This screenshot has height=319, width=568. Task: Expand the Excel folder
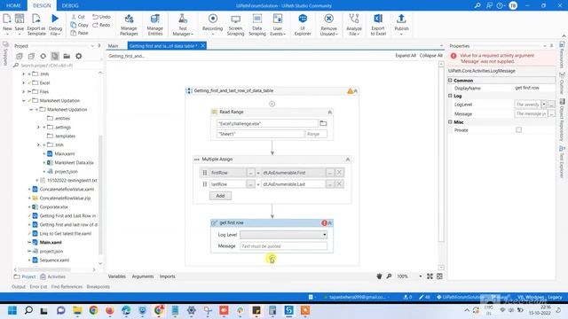pos(24,82)
